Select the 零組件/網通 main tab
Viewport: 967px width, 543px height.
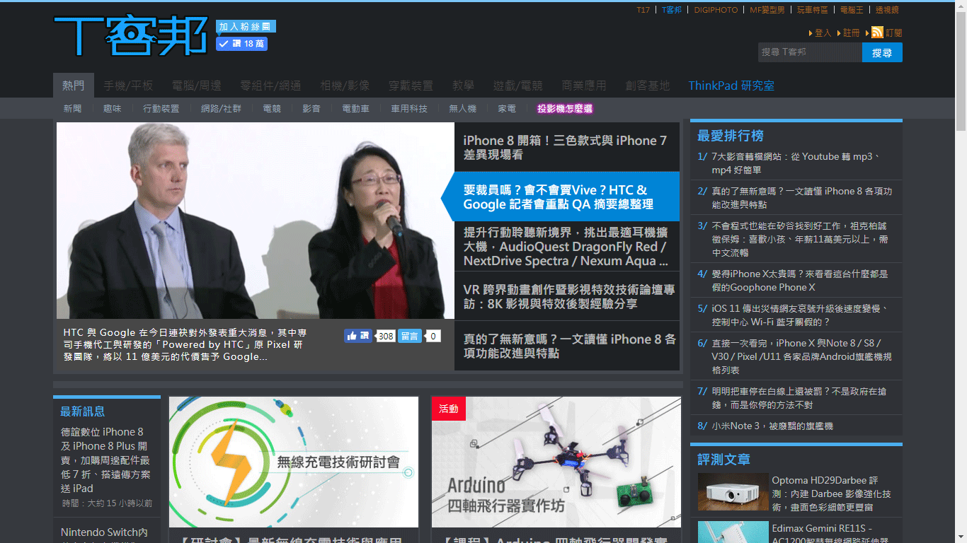point(270,86)
